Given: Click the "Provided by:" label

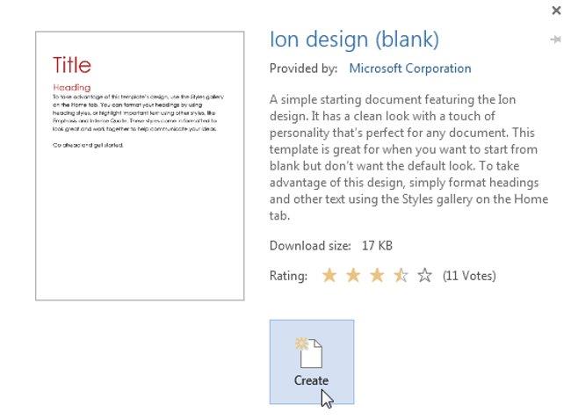Looking at the screenshot, I should coord(304,69).
